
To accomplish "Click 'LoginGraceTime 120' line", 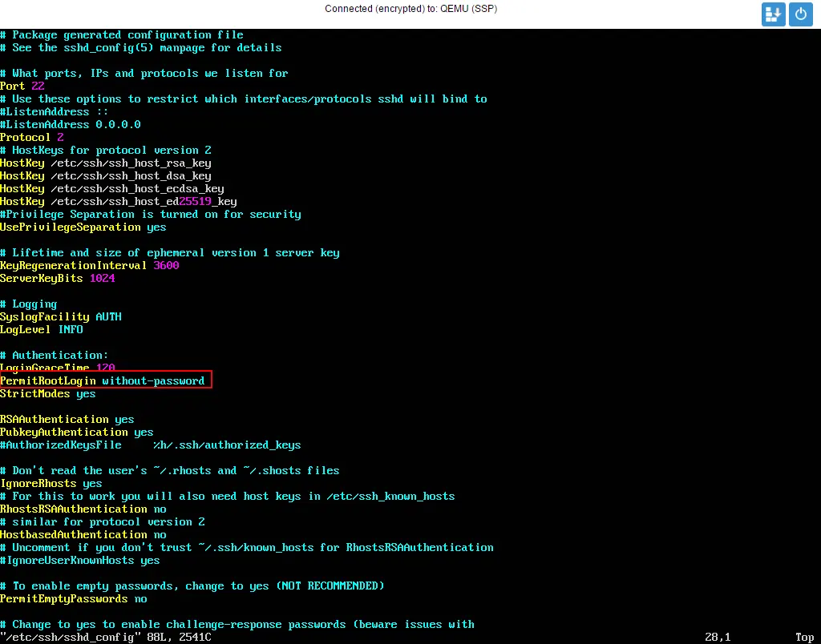I will pyautogui.click(x=58, y=367).
